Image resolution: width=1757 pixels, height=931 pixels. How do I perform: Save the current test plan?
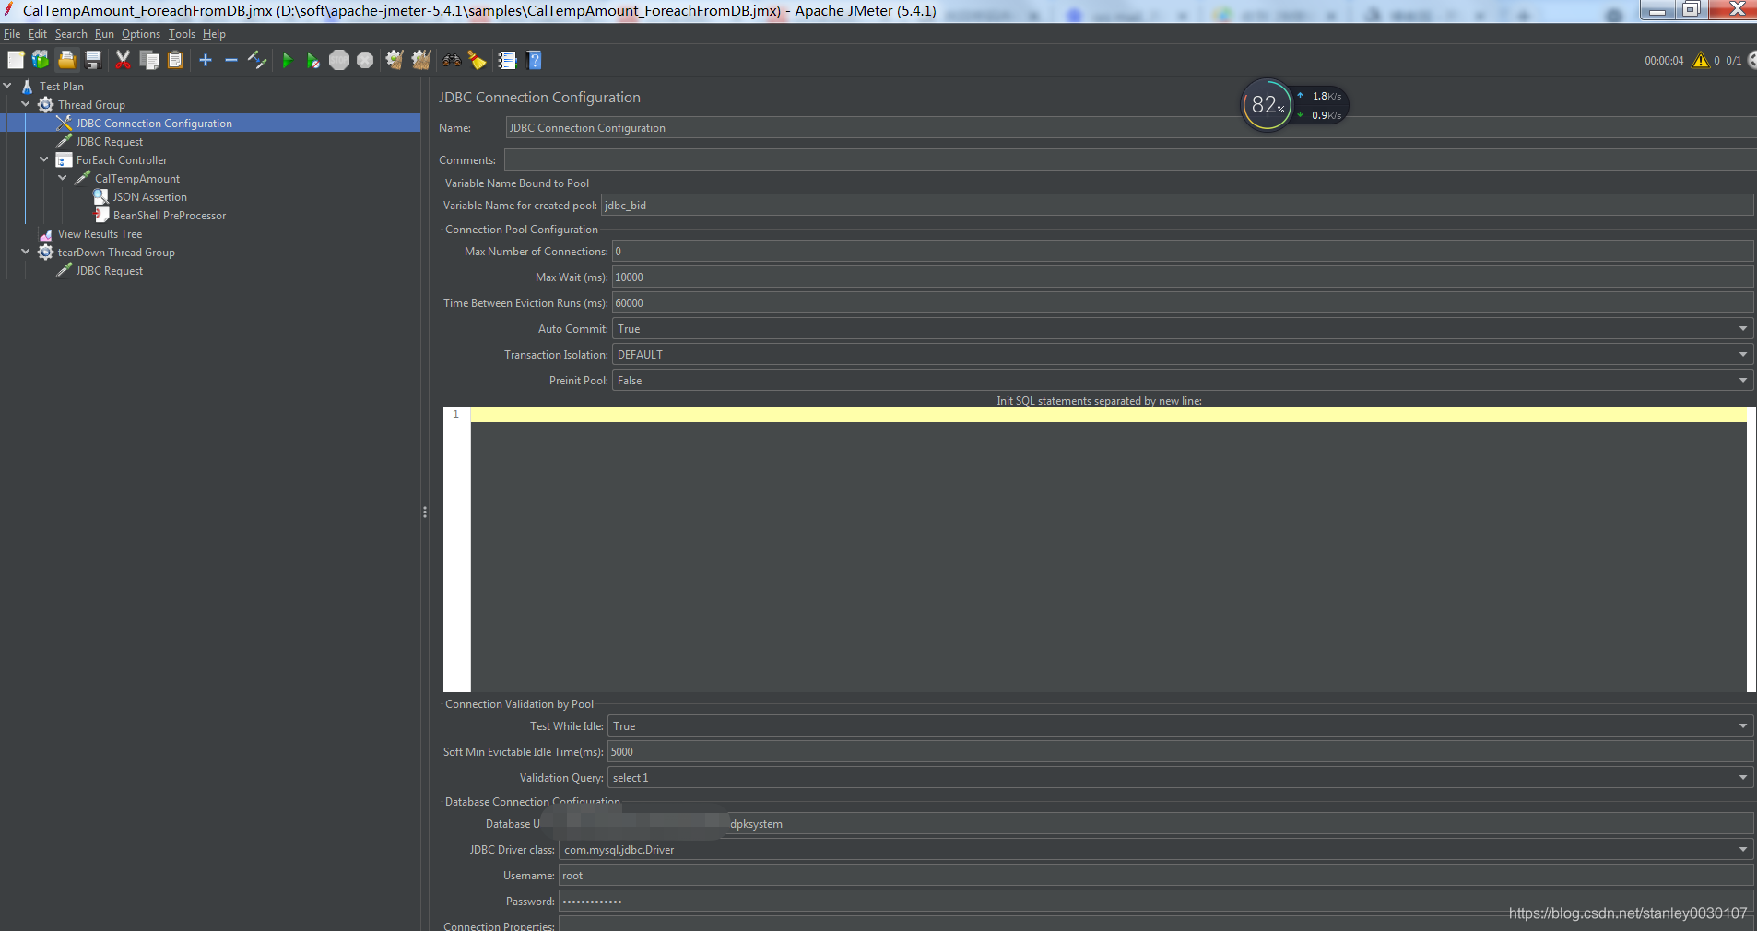point(92,60)
